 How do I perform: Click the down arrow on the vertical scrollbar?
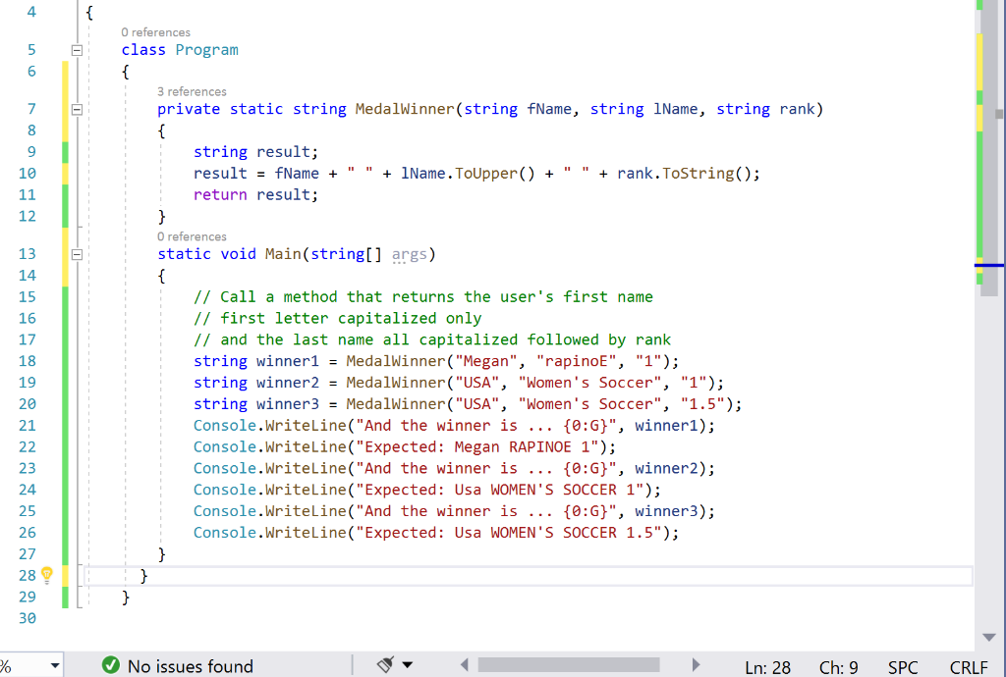click(x=988, y=636)
